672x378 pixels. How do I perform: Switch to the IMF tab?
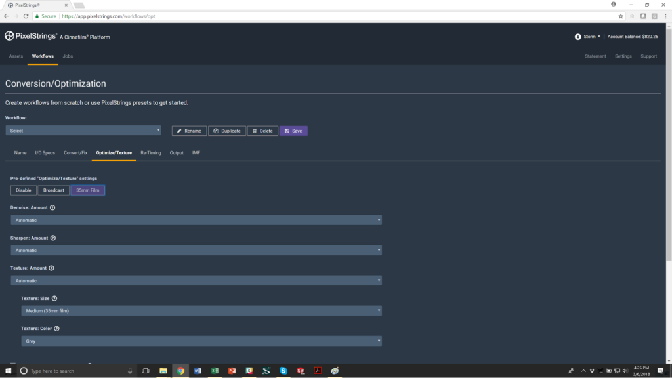(x=196, y=152)
